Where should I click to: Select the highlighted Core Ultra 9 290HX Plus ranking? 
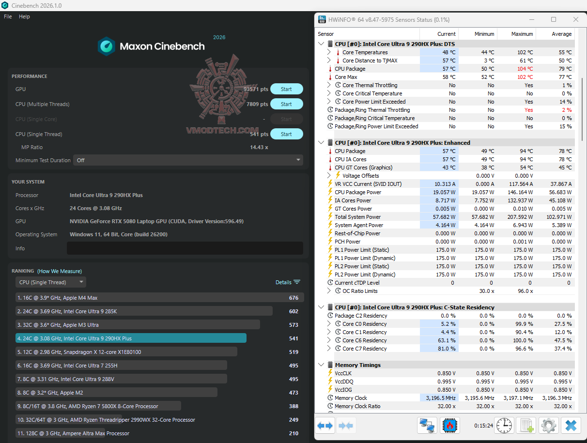click(x=159, y=338)
